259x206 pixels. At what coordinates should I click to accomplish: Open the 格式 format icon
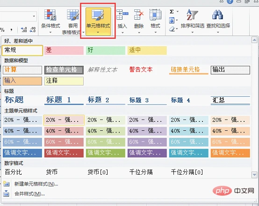point(155,15)
